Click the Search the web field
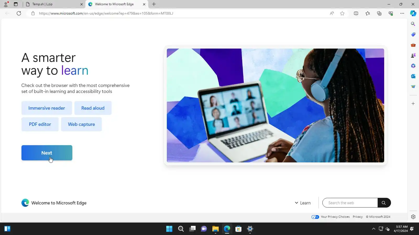Viewport: 419px width, 235px height. tap(350, 203)
